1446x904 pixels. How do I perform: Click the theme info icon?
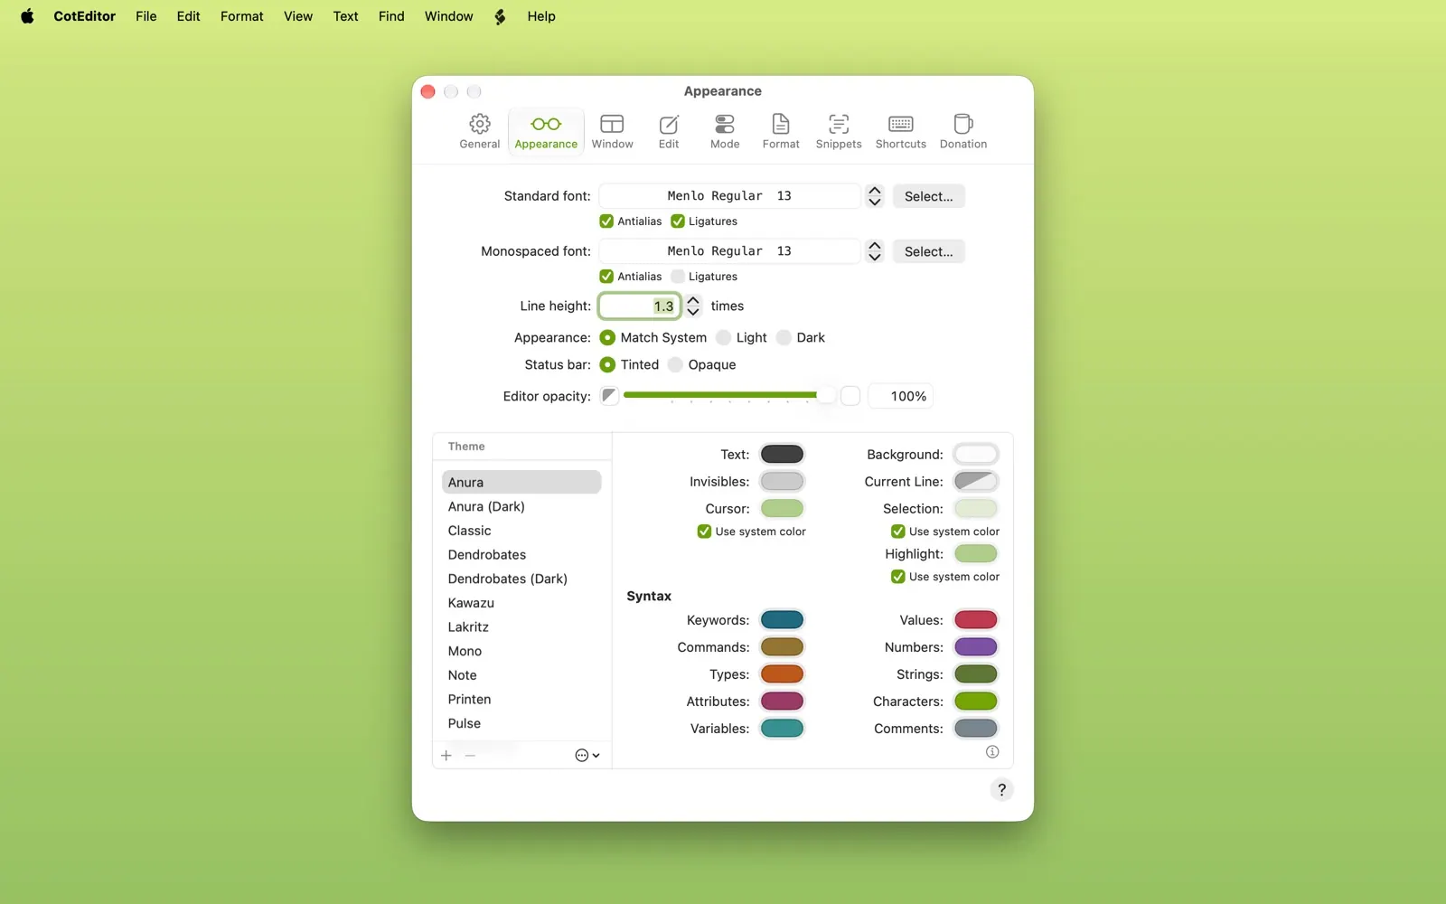click(x=992, y=752)
